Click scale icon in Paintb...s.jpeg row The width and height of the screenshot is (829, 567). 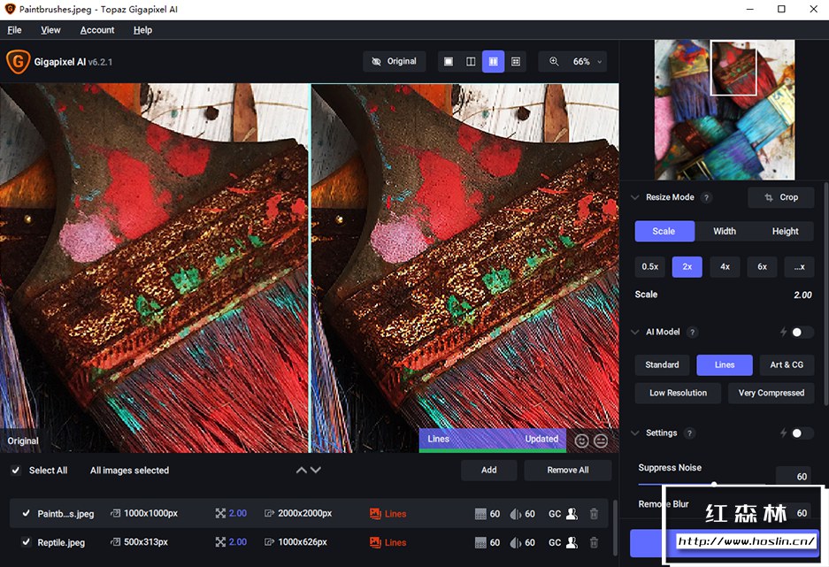220,513
